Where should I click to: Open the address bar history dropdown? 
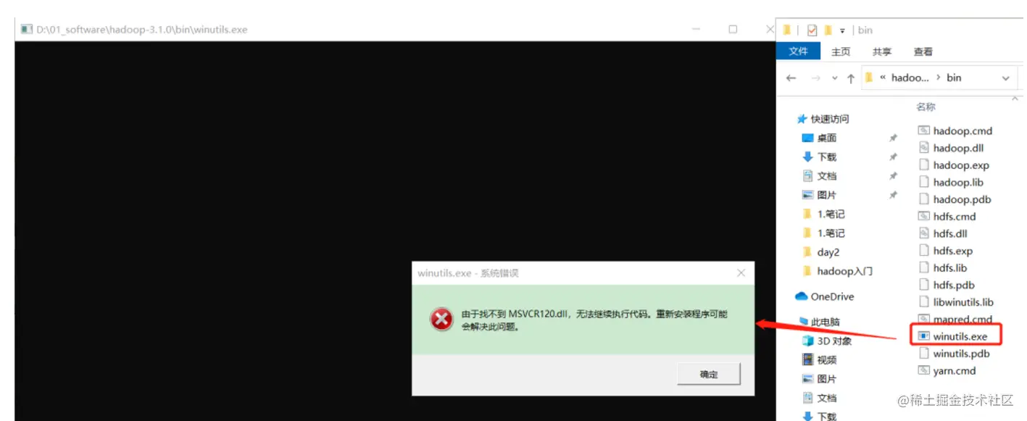pyautogui.click(x=1005, y=78)
